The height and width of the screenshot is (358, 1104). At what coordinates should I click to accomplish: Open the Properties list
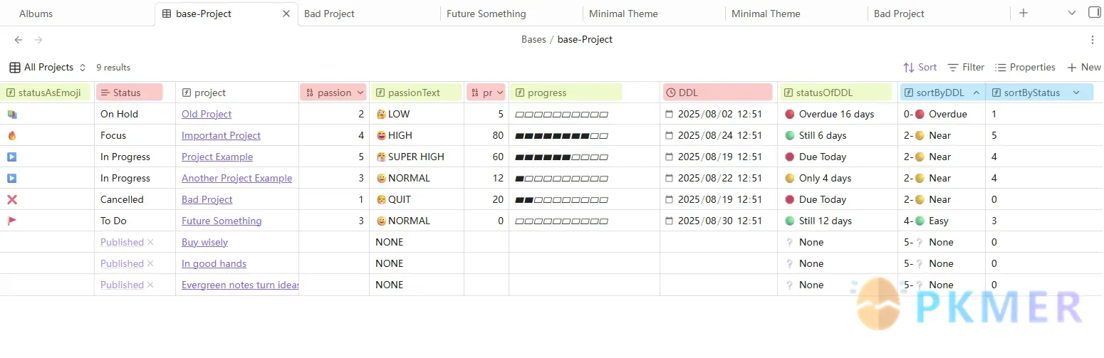click(x=1025, y=67)
